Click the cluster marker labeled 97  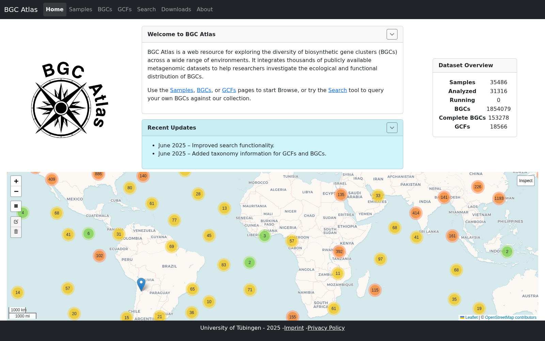pos(380,259)
